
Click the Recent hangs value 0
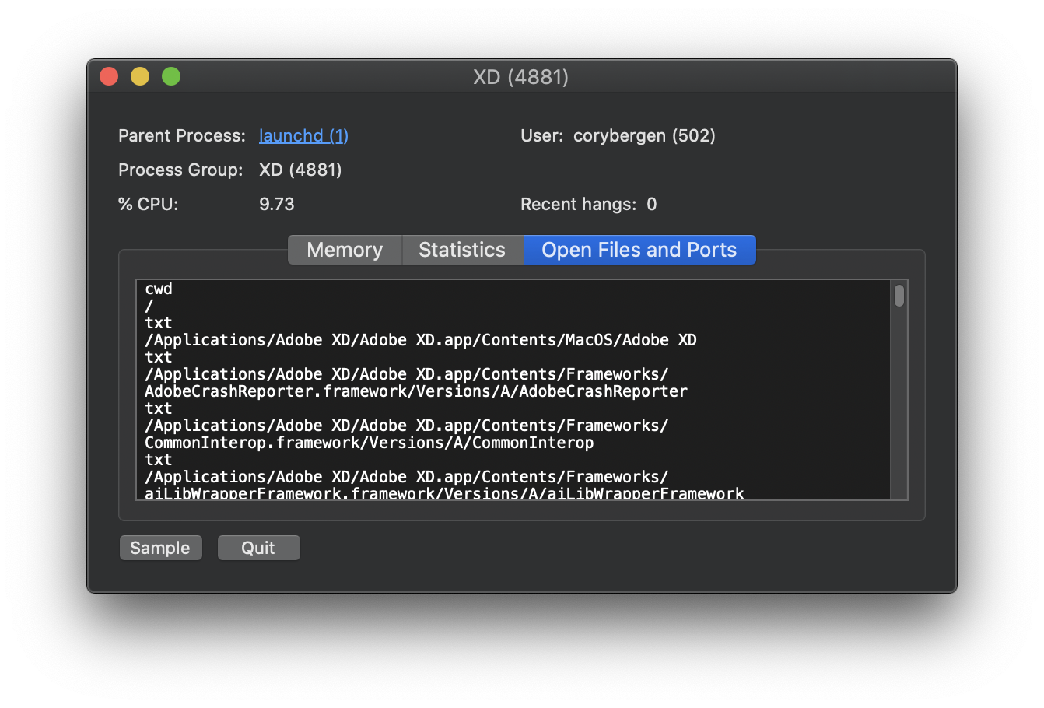pos(652,204)
